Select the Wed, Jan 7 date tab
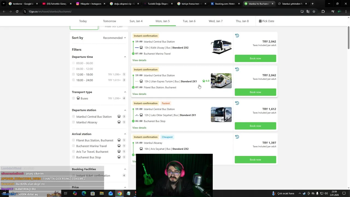This screenshot has width=350, height=197. [x=215, y=21]
